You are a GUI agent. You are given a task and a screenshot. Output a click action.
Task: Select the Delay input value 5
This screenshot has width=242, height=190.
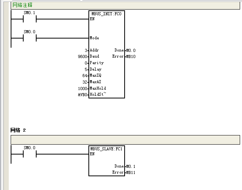86,69
